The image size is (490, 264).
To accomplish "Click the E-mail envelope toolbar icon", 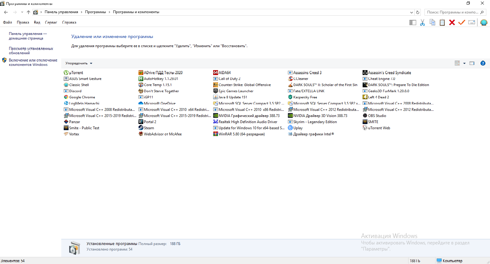I will point(472,22).
